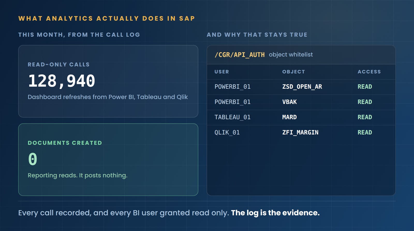Select 'Reporting reads. It posts nothing.' caption
Viewport: 414px width, 231px height.
pyautogui.click(x=78, y=175)
